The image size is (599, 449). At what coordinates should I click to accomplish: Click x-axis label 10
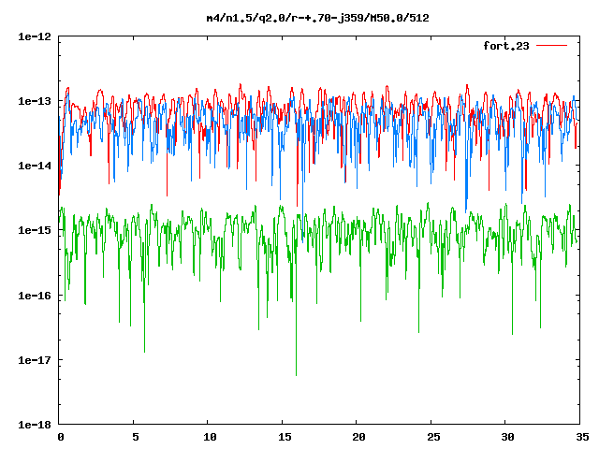tap(210, 437)
